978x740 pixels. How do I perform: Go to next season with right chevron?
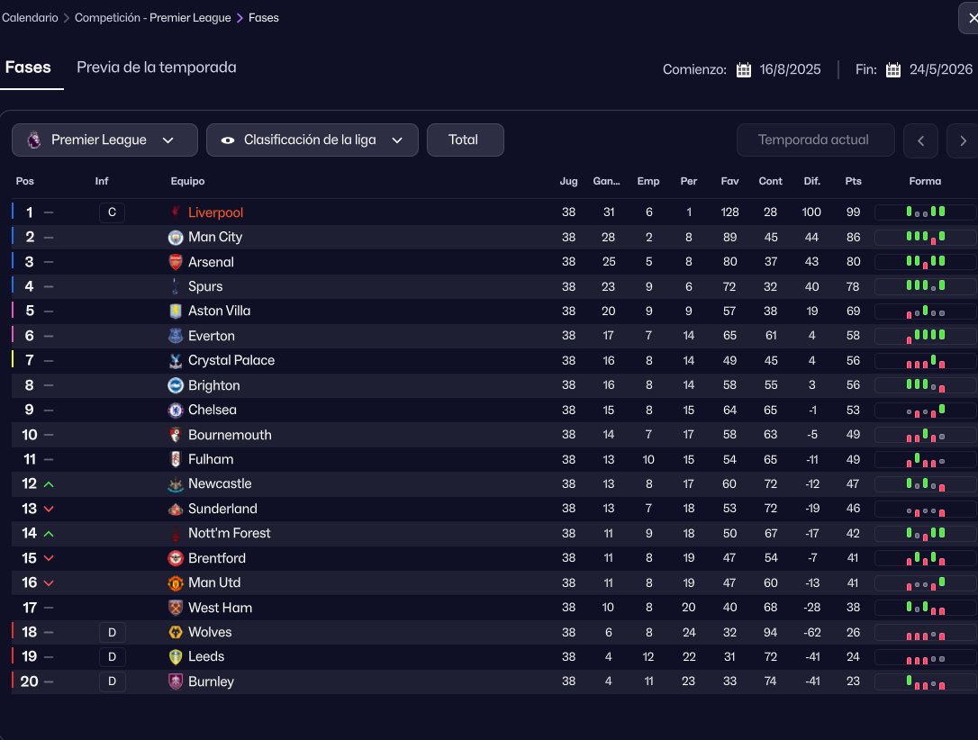pyautogui.click(x=963, y=140)
